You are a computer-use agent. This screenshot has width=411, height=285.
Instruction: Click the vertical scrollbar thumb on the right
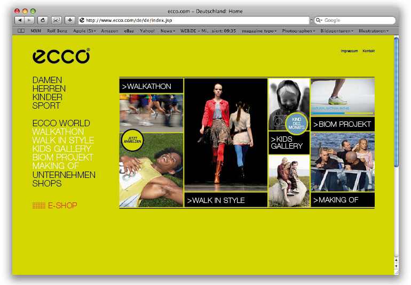coord(396,101)
